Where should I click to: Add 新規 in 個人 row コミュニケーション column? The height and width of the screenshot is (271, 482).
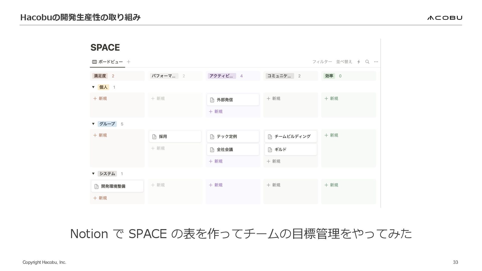[x=273, y=99]
